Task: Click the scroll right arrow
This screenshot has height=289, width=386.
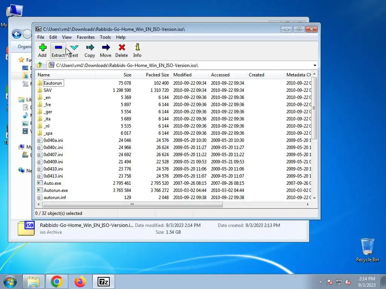Action: (308, 204)
